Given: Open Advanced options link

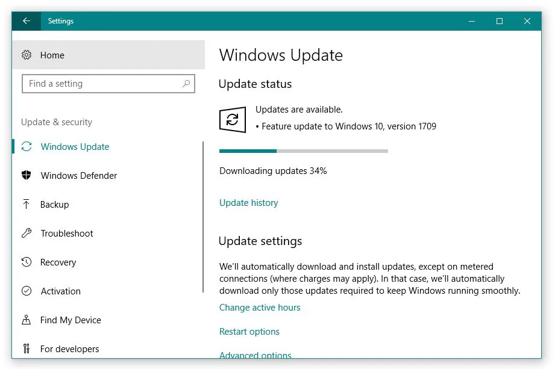Looking at the screenshot, I should (x=255, y=355).
